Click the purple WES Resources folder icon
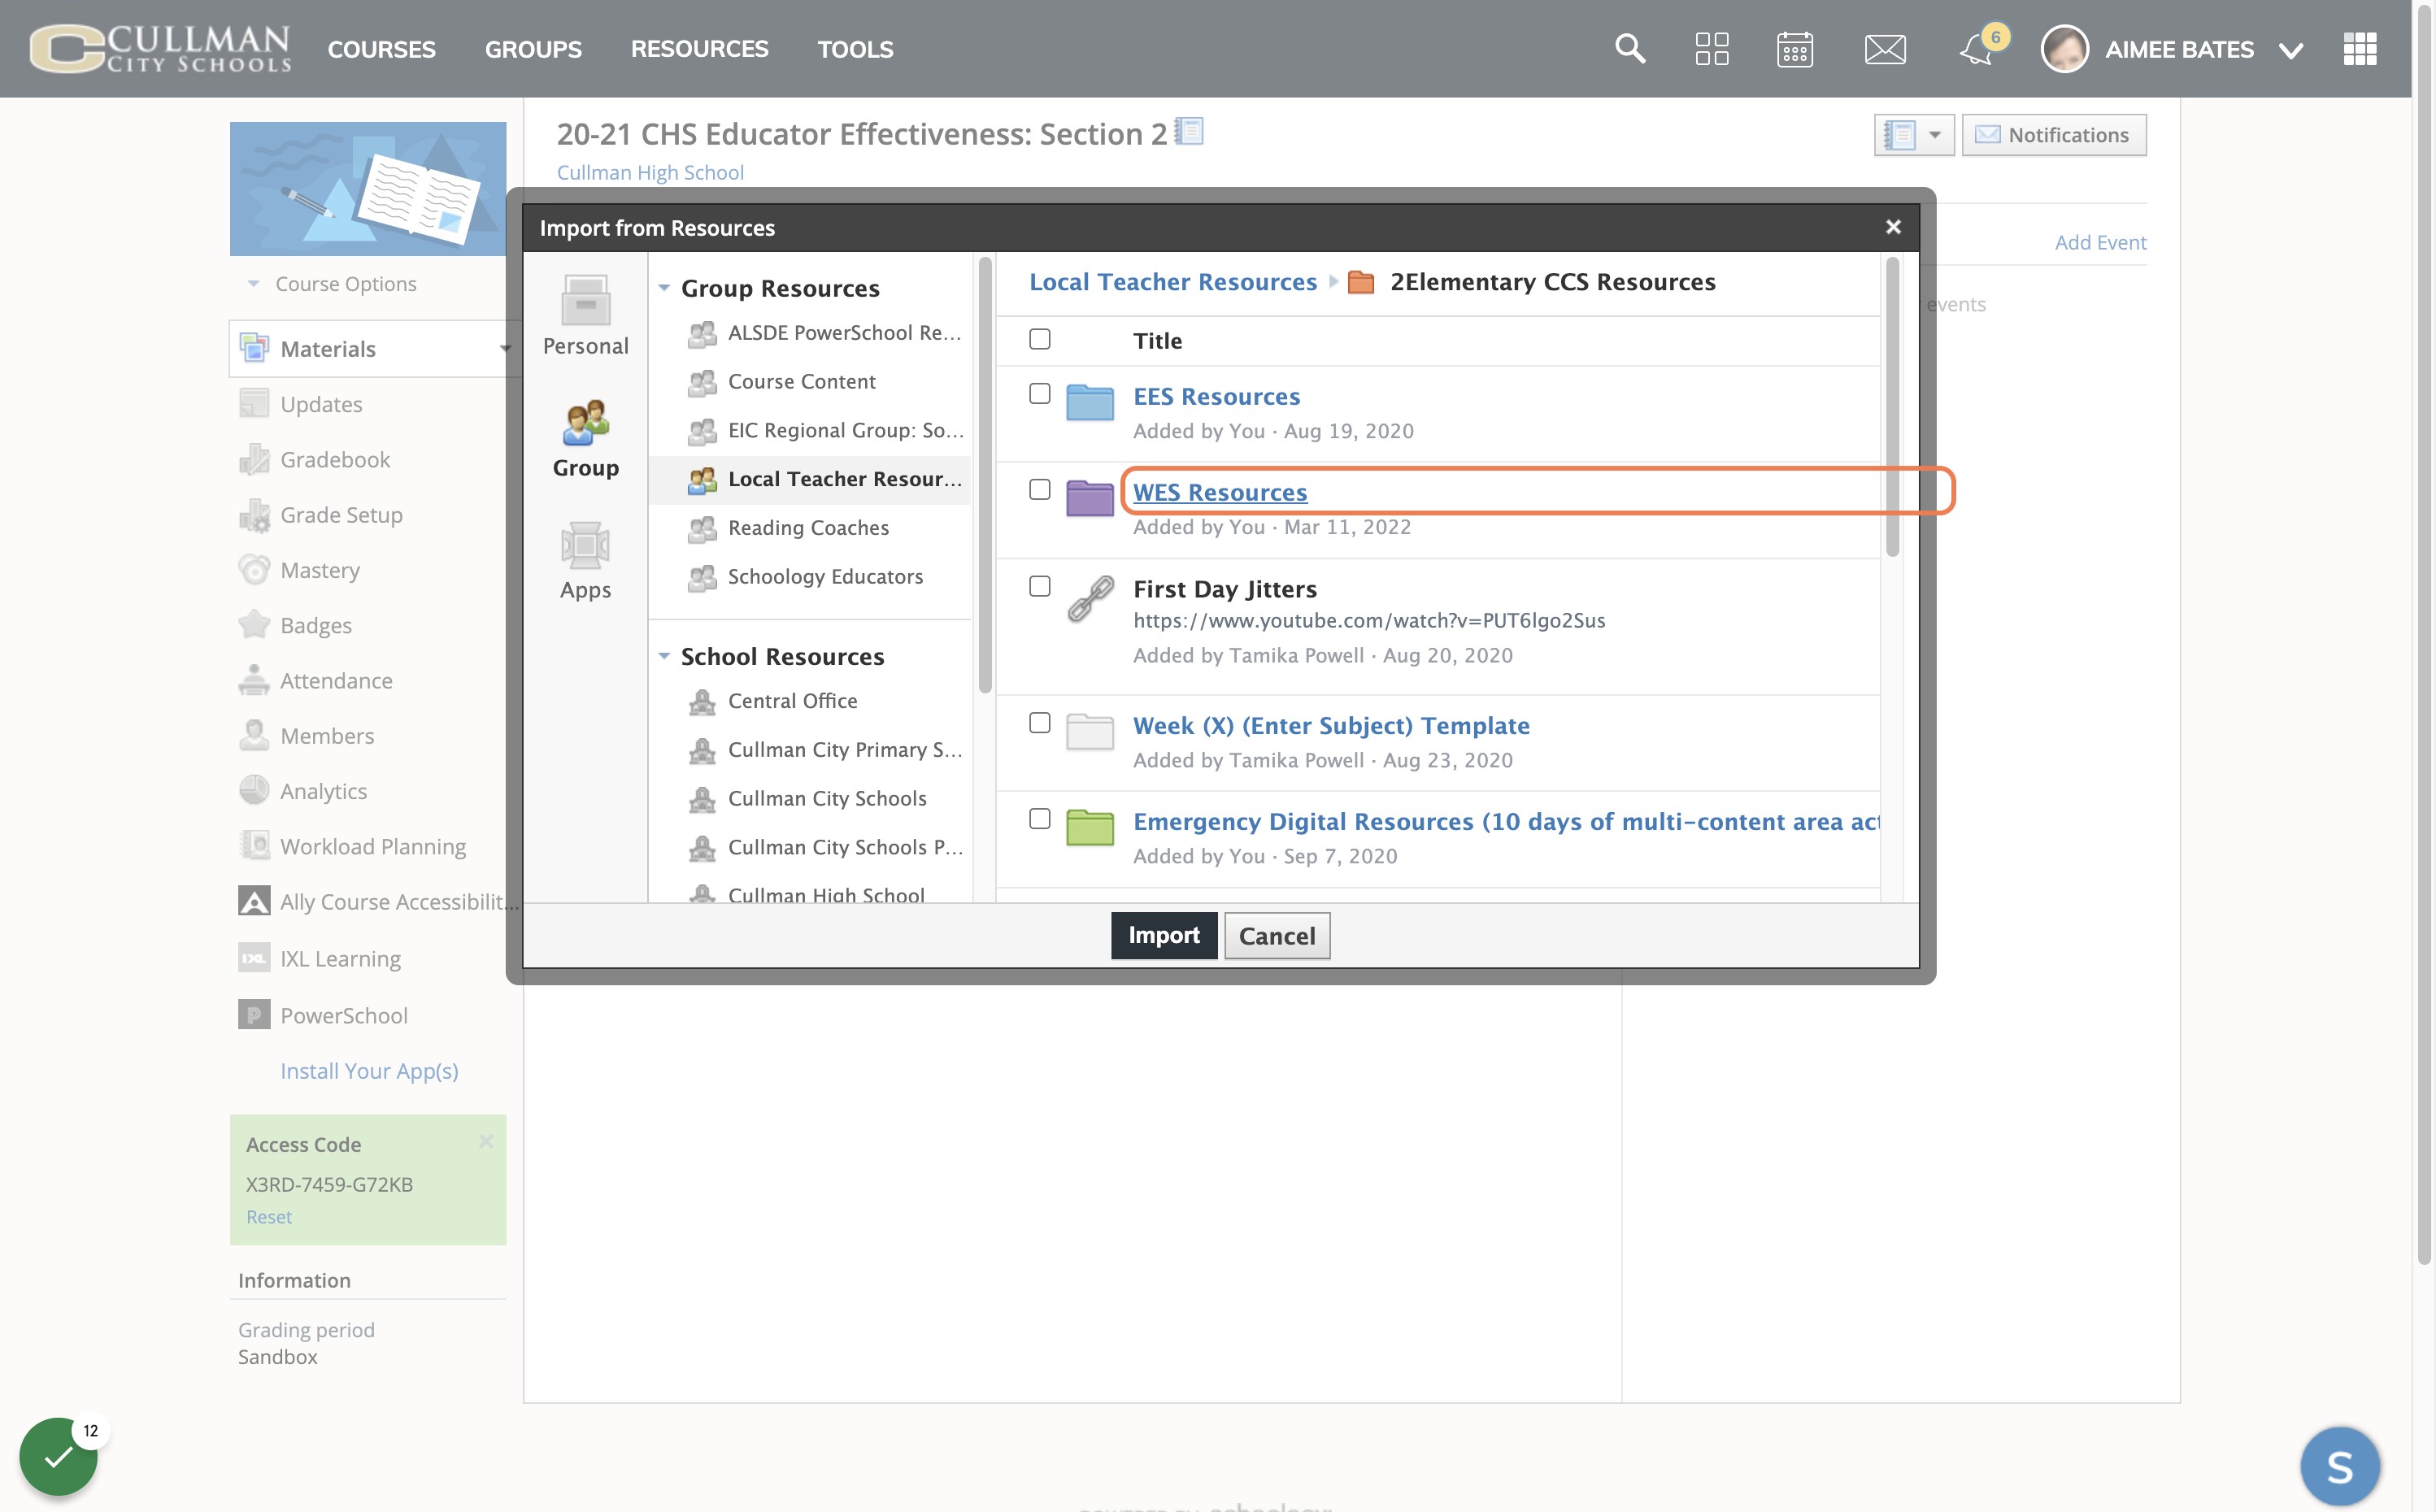 point(1090,497)
